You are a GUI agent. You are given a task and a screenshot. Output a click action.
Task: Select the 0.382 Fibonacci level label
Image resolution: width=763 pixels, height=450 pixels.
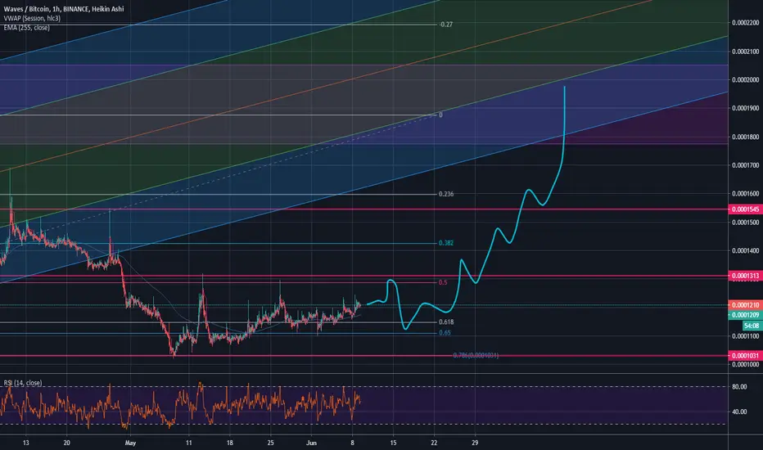click(x=446, y=243)
